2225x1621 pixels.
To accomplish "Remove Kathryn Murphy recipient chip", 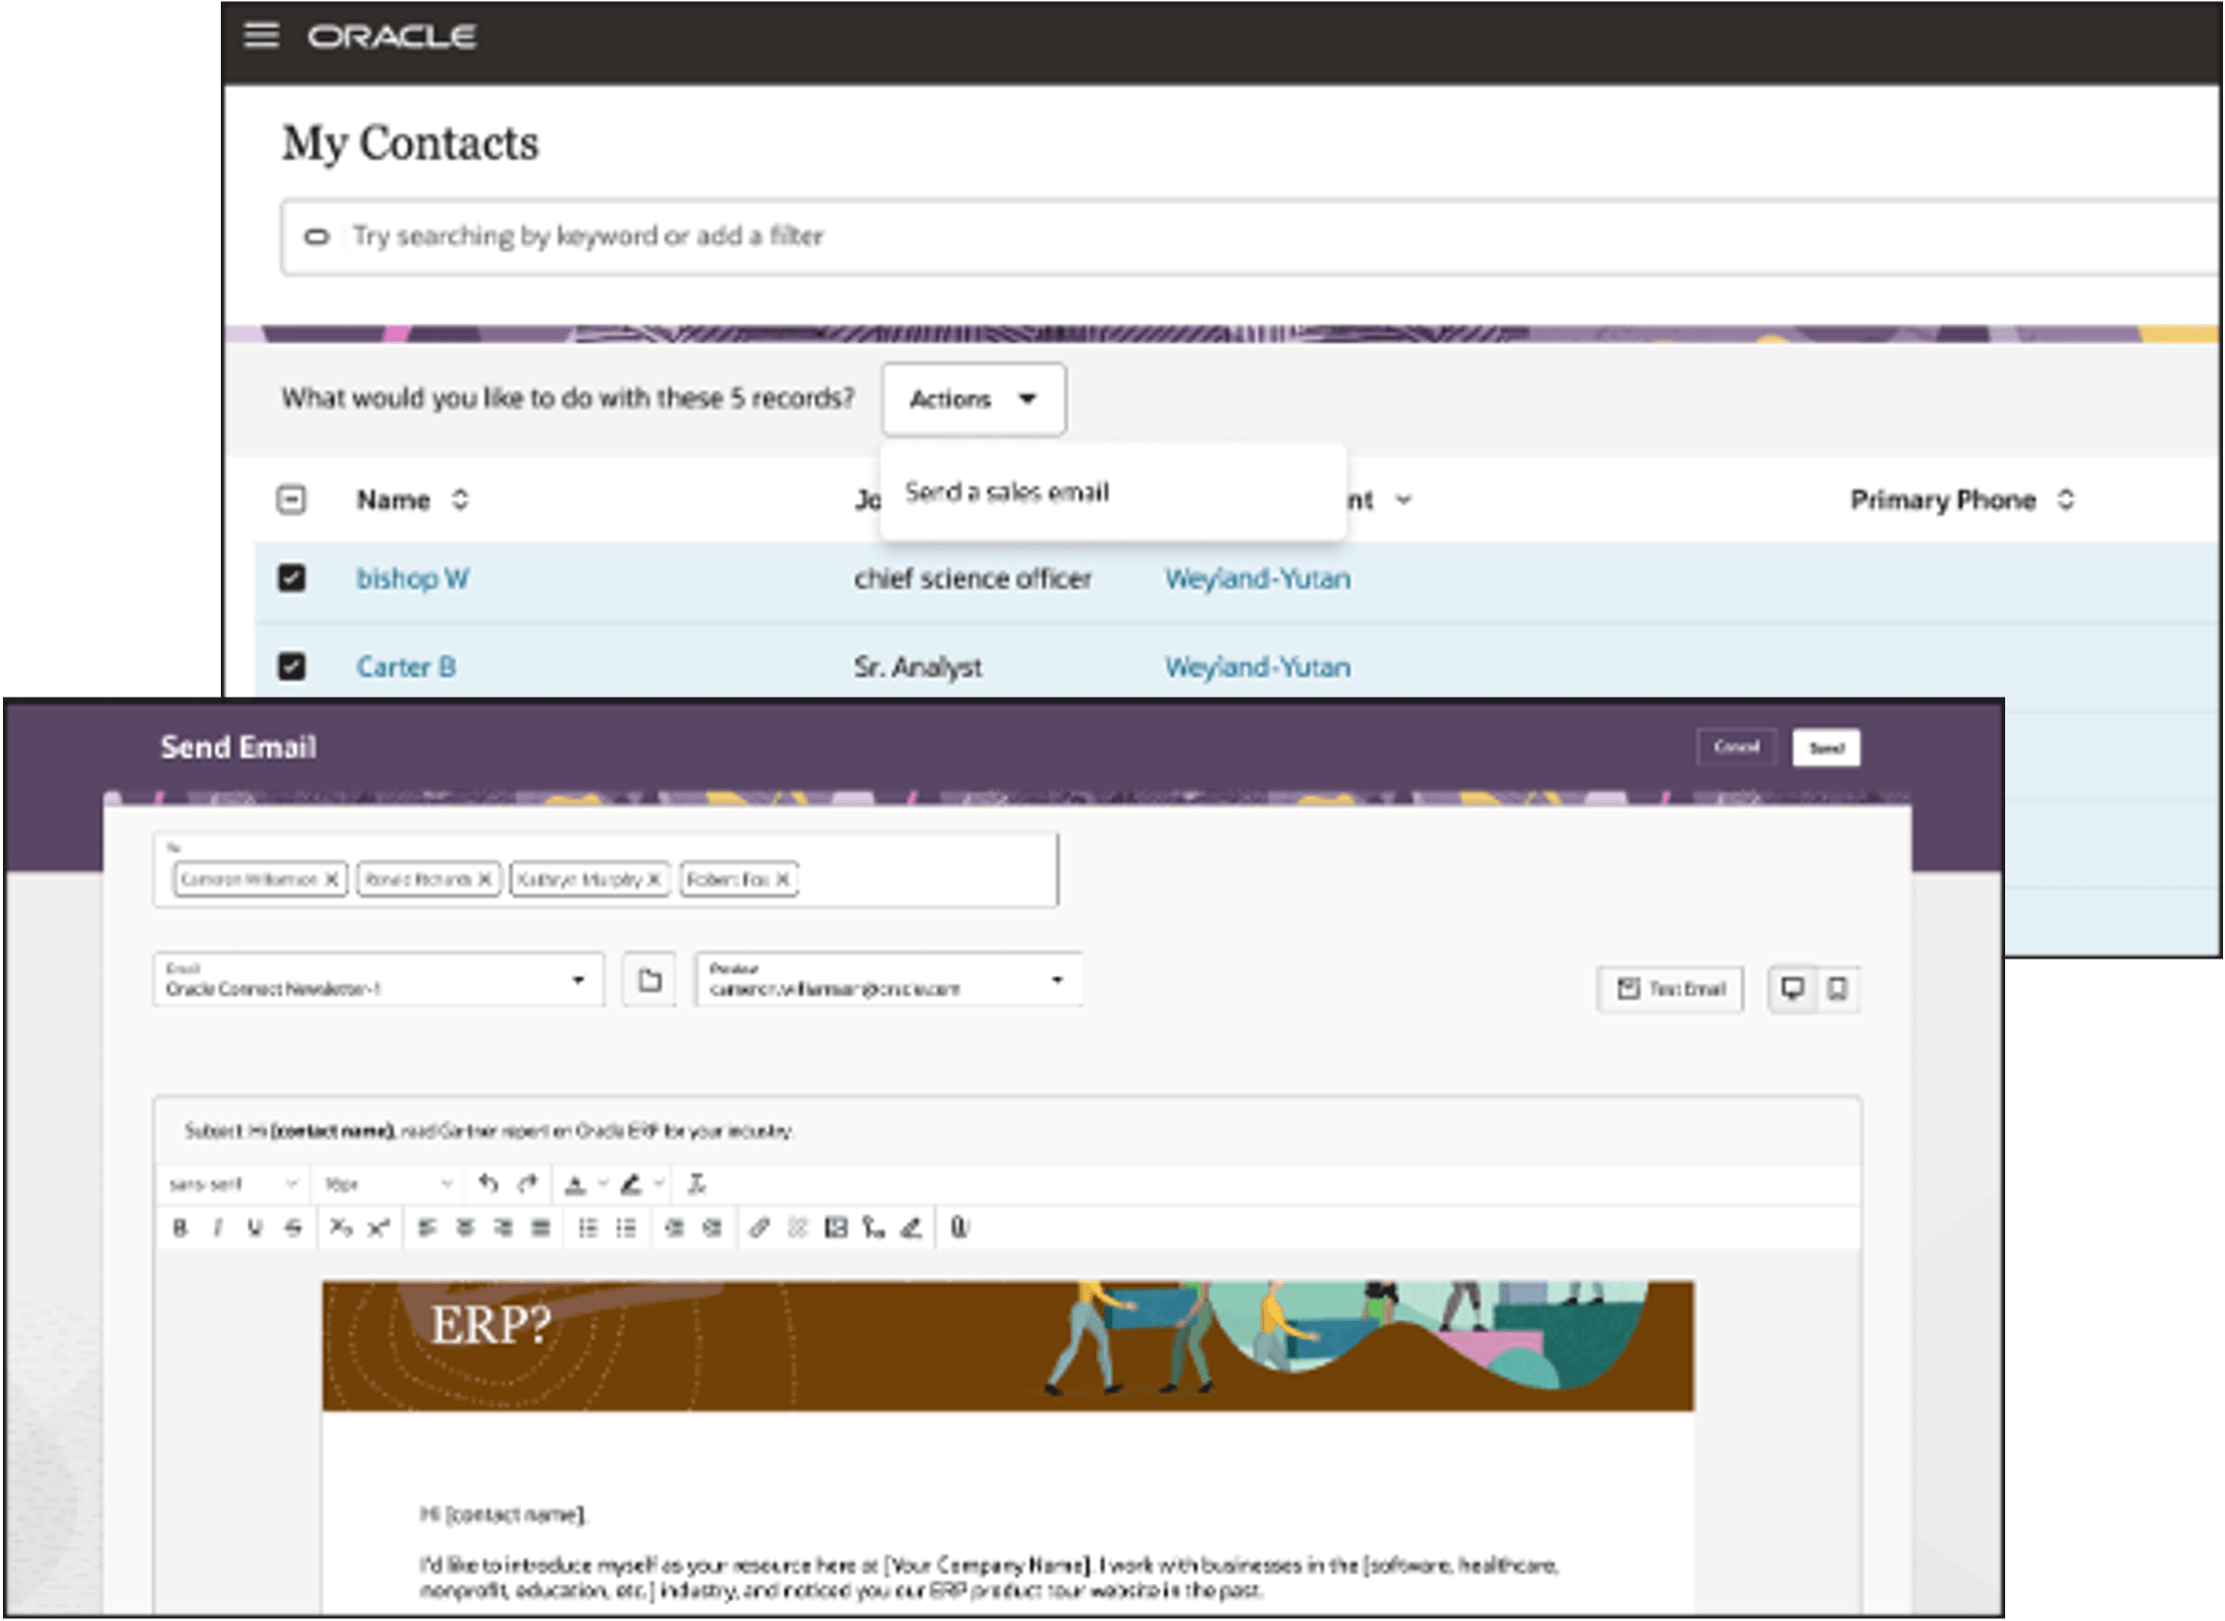I will (x=654, y=879).
